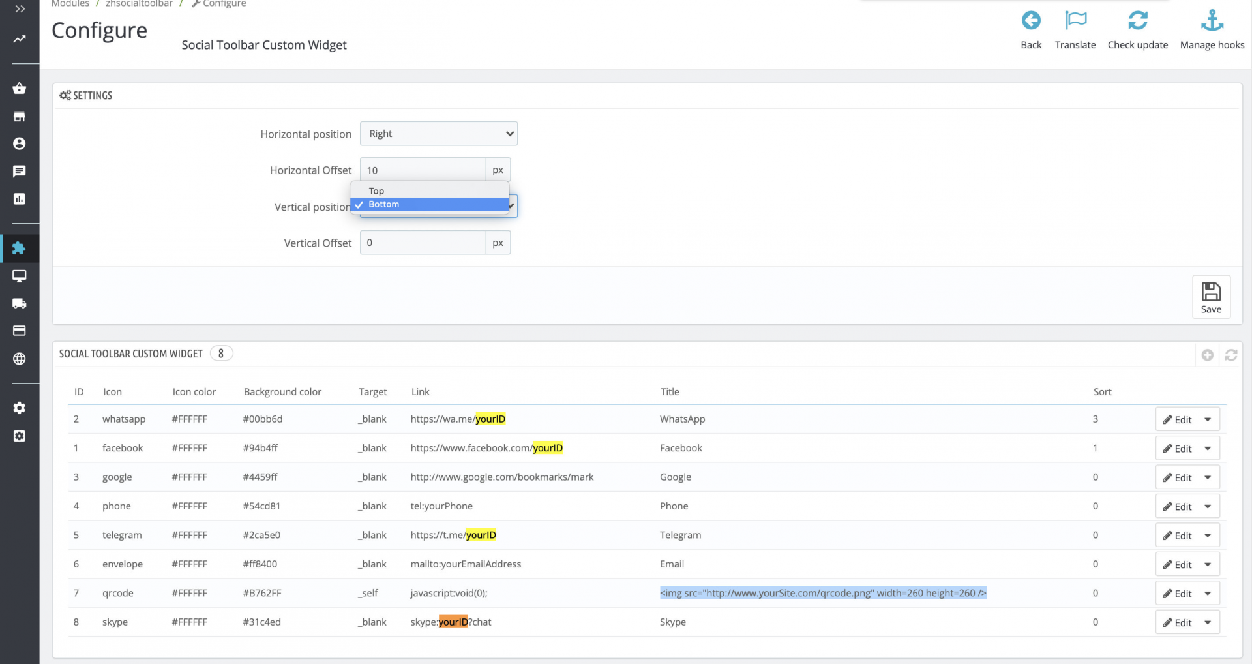
Task: Select Top in vertical position list
Action: coord(377,191)
